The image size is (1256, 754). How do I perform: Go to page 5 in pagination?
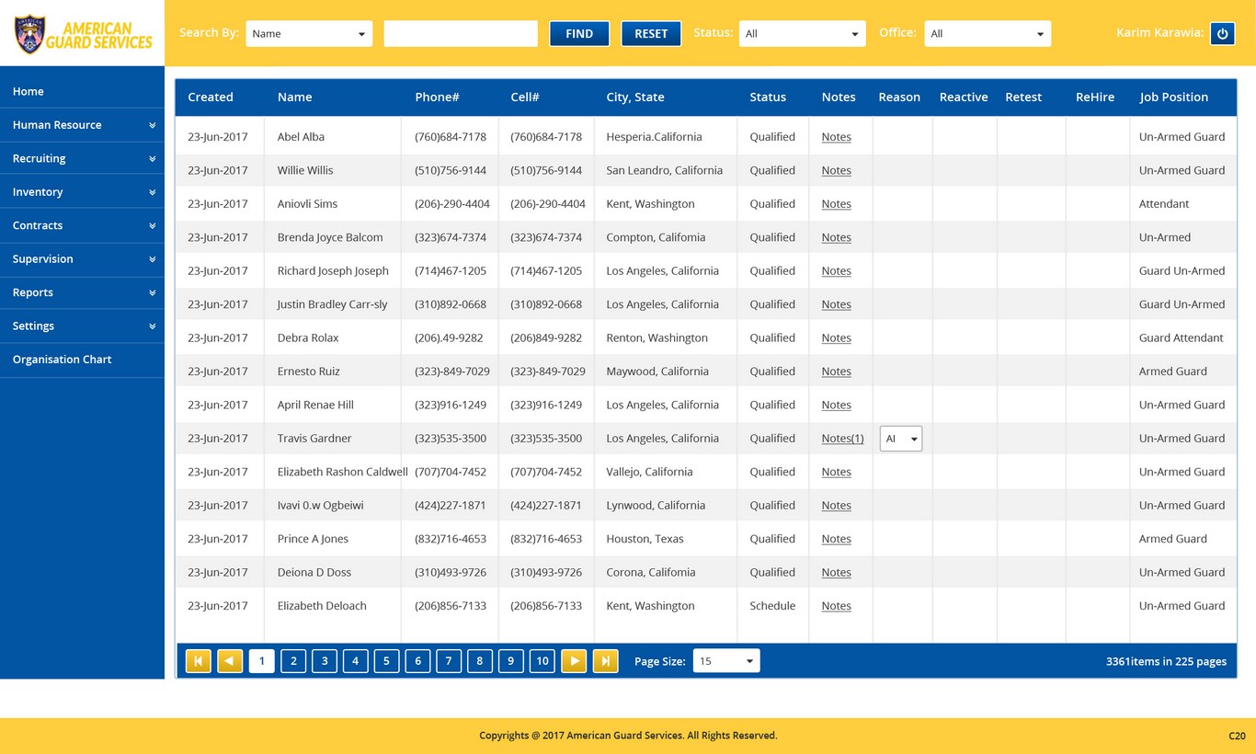coord(386,660)
